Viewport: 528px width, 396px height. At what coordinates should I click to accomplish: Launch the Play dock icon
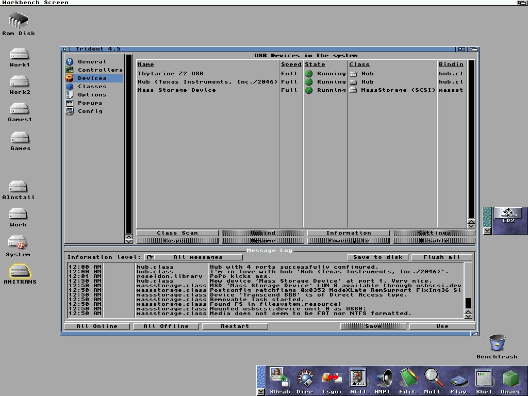click(x=459, y=381)
